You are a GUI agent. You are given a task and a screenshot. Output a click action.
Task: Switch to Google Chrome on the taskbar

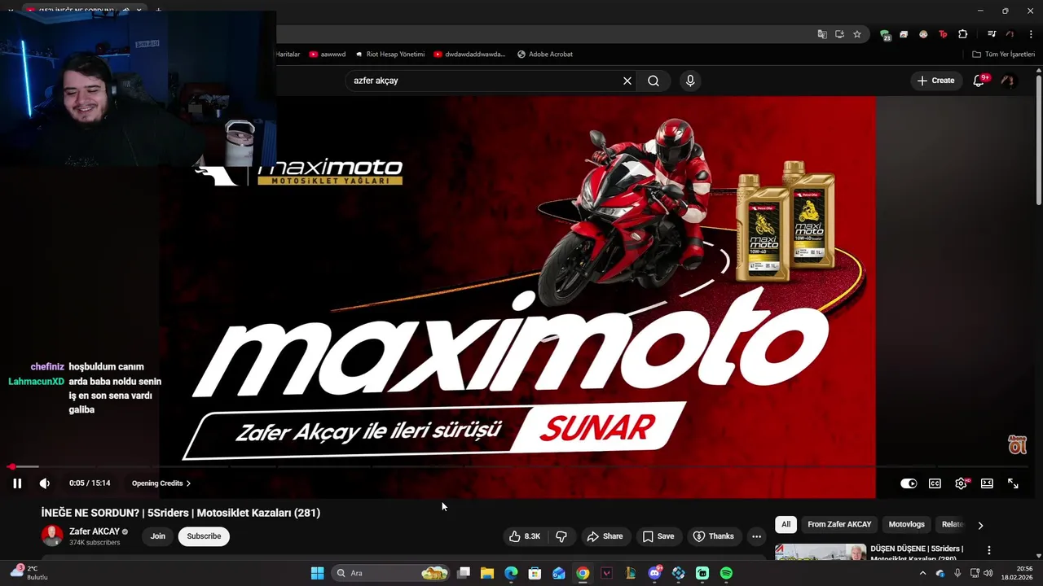tap(583, 573)
